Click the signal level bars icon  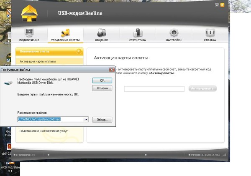pyautogui.click(x=224, y=155)
